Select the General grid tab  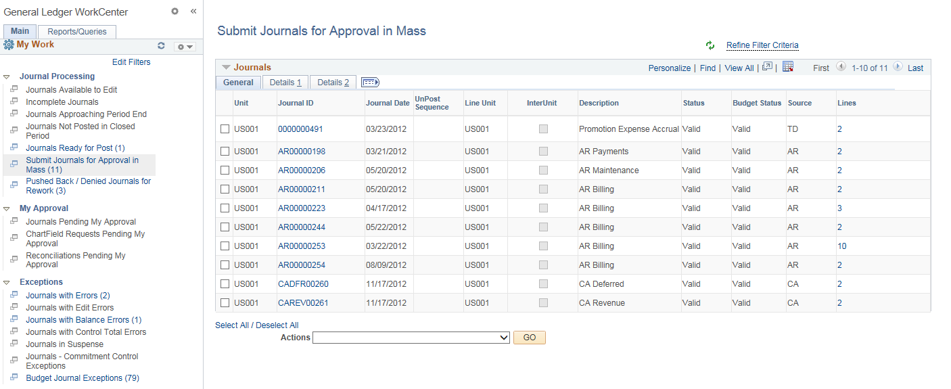pyautogui.click(x=238, y=83)
